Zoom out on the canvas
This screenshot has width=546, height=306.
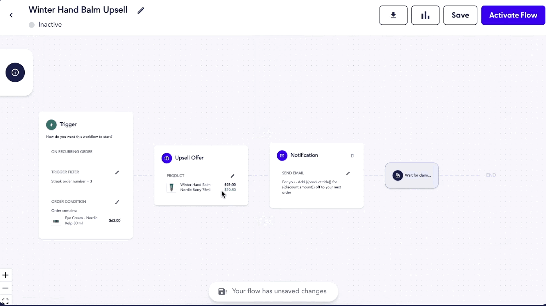point(6,288)
